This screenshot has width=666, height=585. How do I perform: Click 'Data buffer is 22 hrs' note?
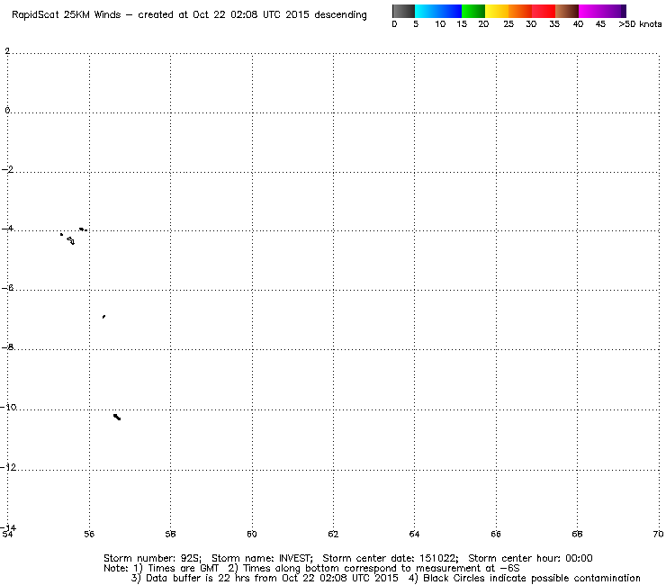click(x=190, y=578)
